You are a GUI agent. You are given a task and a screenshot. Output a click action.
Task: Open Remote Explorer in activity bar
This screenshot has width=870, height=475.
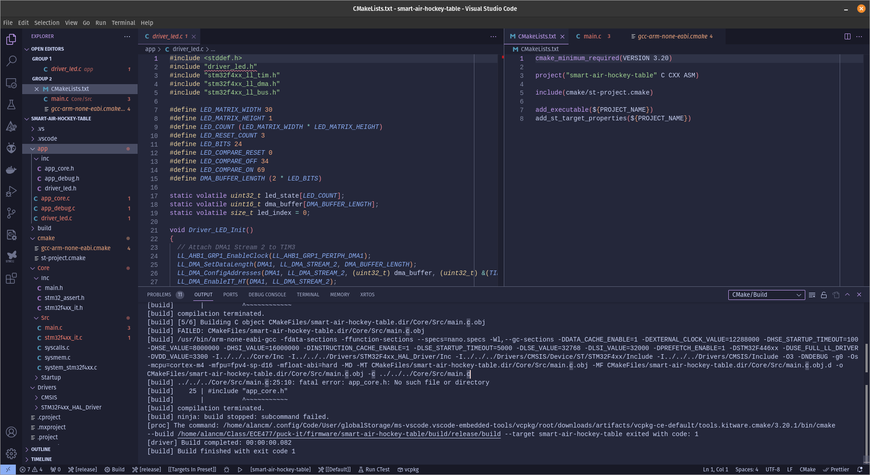11,83
